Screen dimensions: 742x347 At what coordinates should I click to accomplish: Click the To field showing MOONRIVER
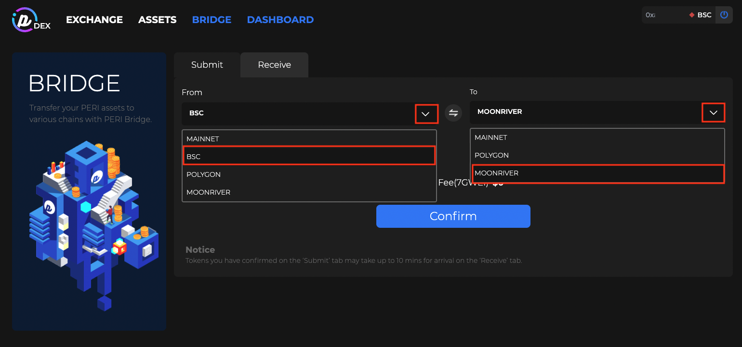(x=597, y=112)
